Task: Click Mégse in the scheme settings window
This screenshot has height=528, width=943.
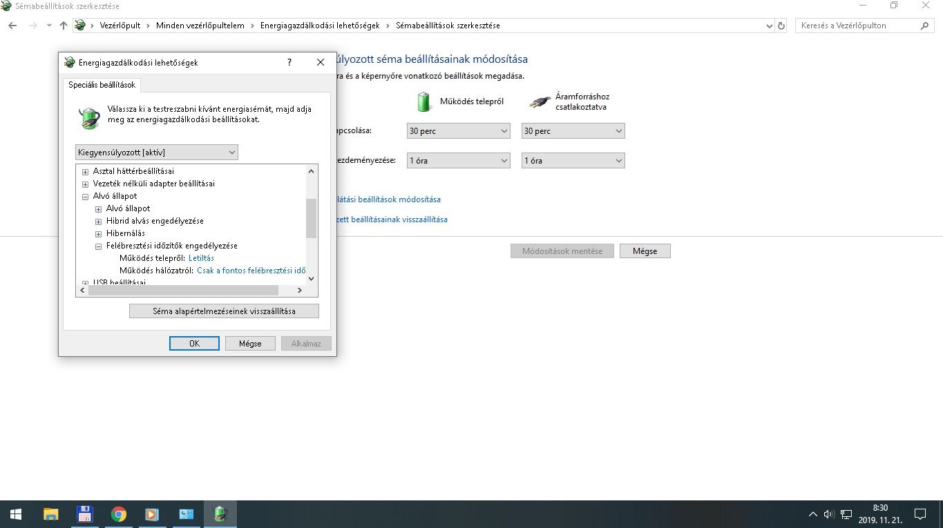Action: [645, 251]
